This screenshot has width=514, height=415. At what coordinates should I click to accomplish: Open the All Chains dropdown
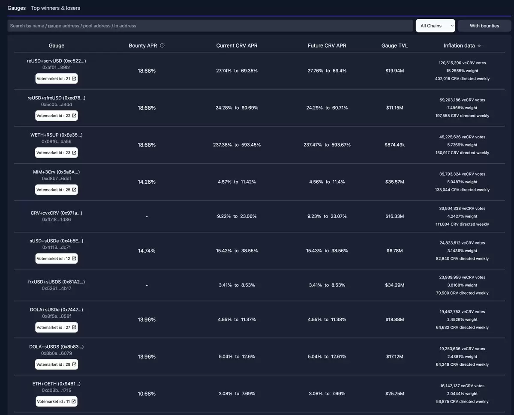coord(435,26)
